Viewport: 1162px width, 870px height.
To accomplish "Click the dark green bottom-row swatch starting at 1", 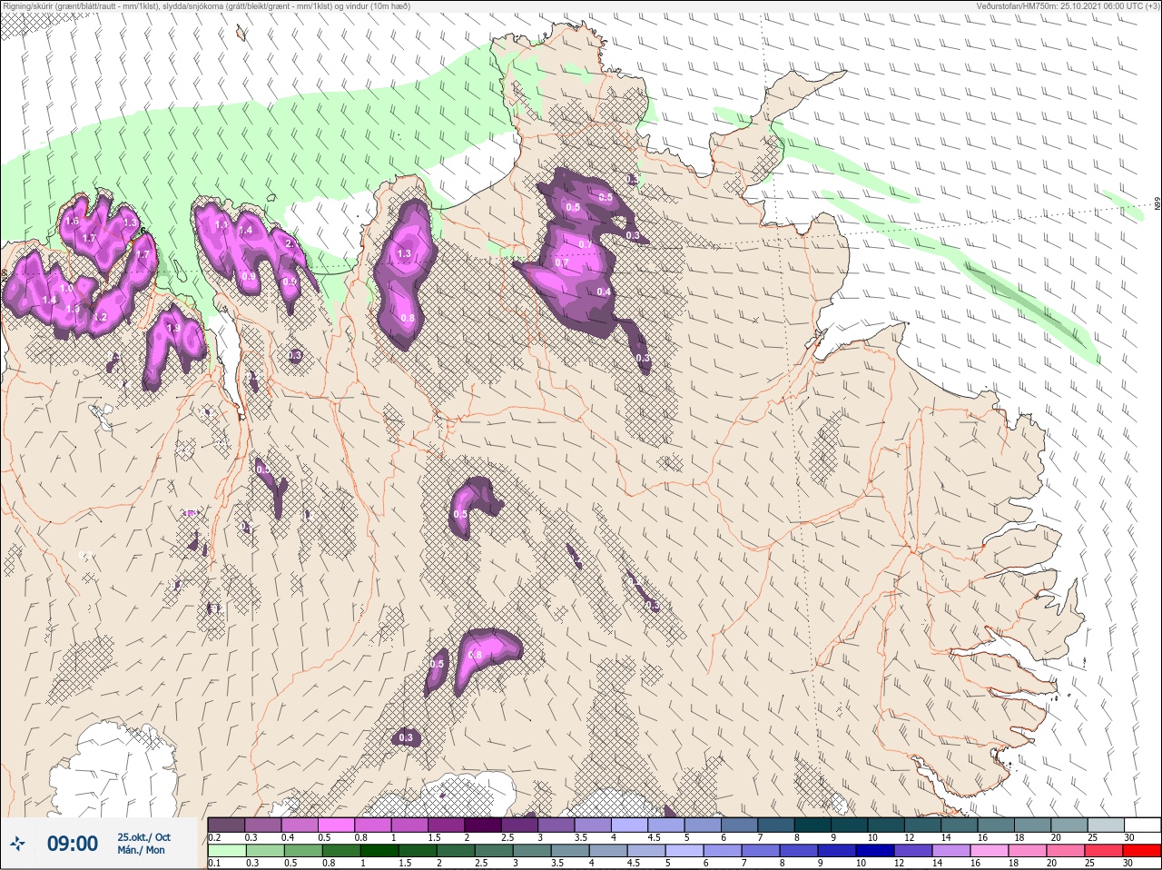I will click(x=378, y=851).
